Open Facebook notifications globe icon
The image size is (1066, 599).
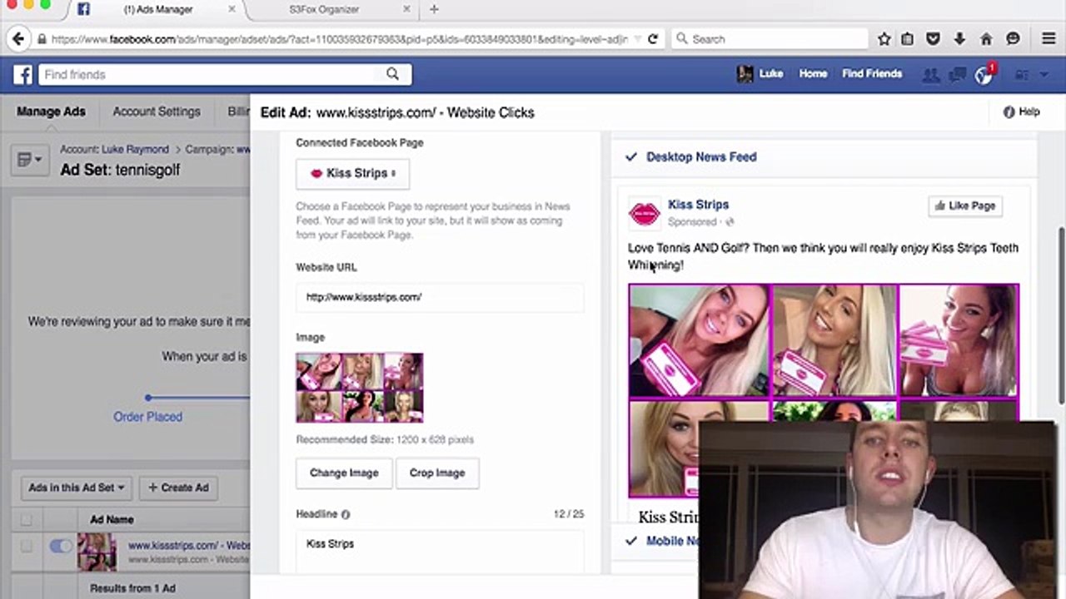point(984,76)
